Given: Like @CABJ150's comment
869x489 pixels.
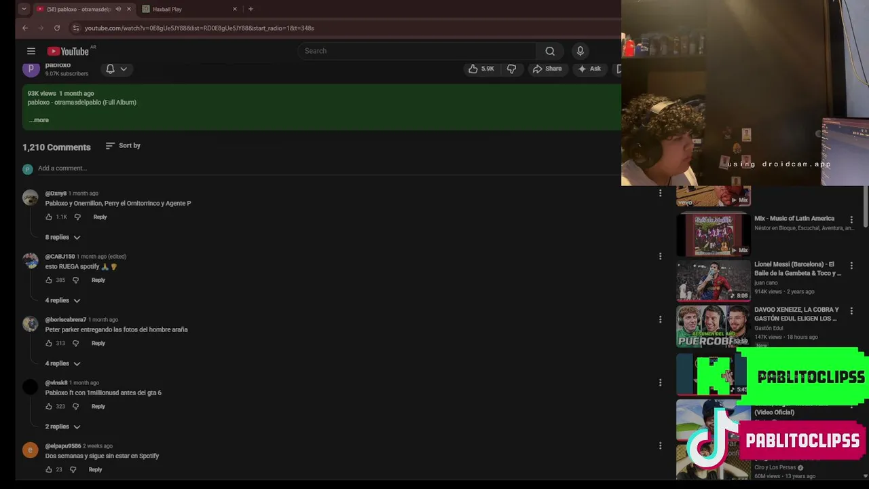Looking at the screenshot, I should [49, 280].
